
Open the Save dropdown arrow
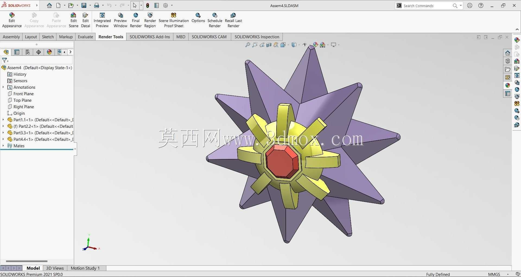click(90, 5)
